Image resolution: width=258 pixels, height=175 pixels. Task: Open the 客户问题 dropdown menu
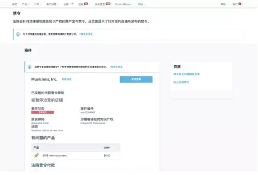pyautogui.click(x=52, y=4)
